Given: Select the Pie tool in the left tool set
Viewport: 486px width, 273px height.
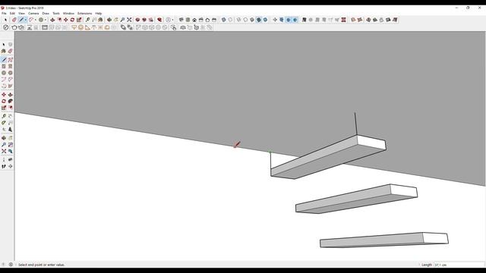Looking at the screenshot, I should [x=10, y=86].
